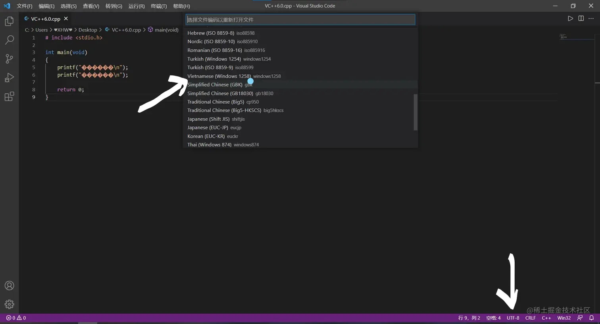Open the 帮助(H) menu
This screenshot has width=600, height=324.
[x=181, y=6]
